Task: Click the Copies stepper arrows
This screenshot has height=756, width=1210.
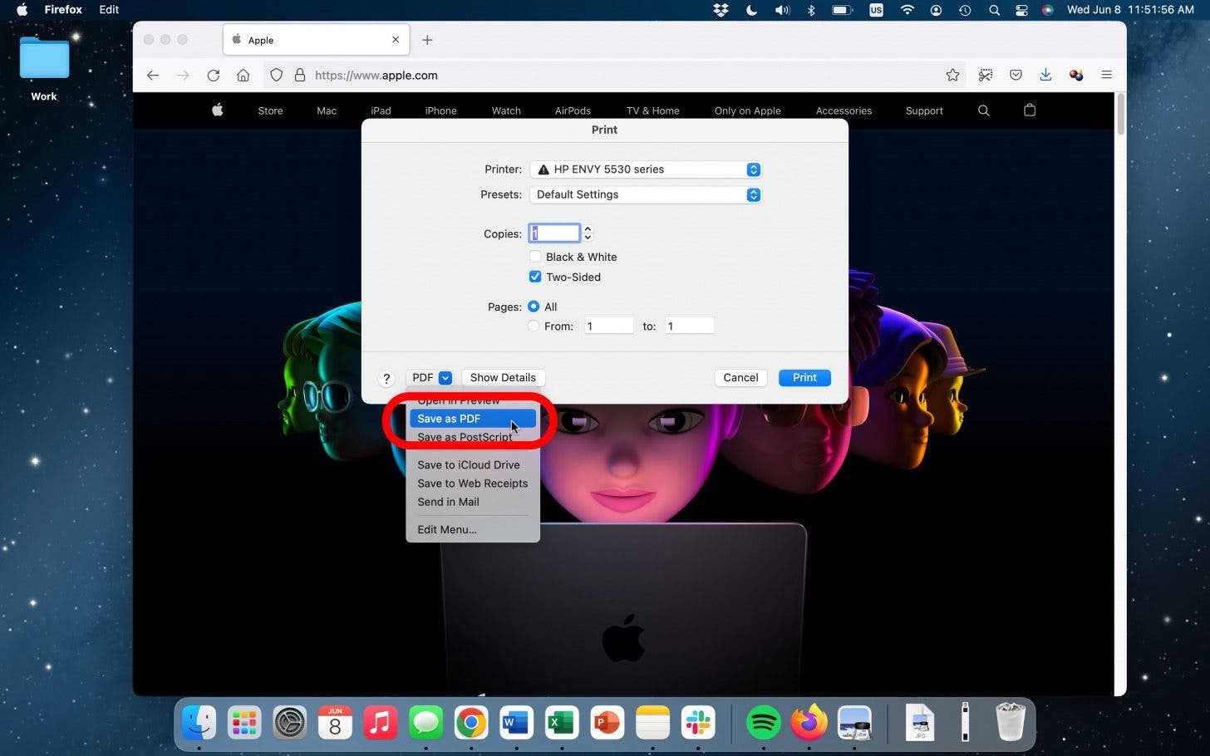Action: coord(588,233)
